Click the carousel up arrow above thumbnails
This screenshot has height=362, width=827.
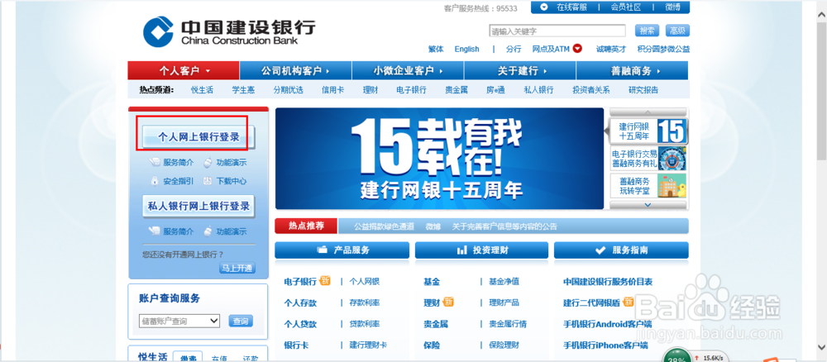point(648,112)
